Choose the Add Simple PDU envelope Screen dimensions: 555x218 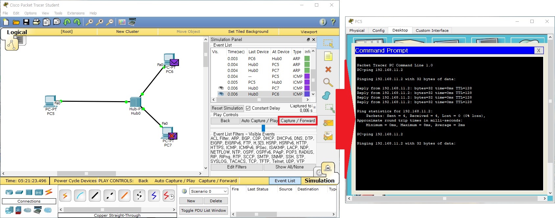click(328, 123)
